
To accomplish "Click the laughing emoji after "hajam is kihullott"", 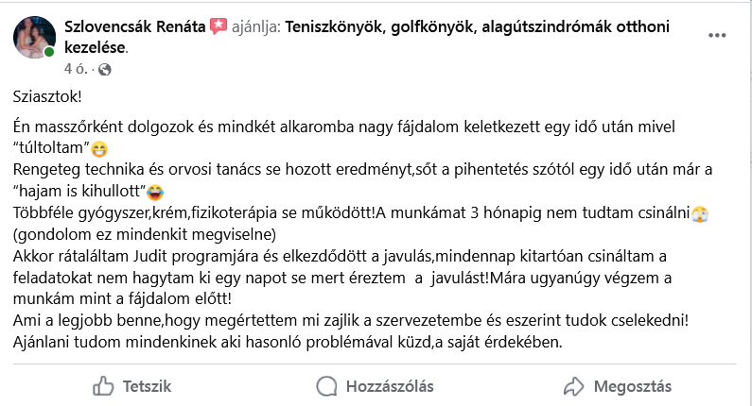I will (156, 193).
